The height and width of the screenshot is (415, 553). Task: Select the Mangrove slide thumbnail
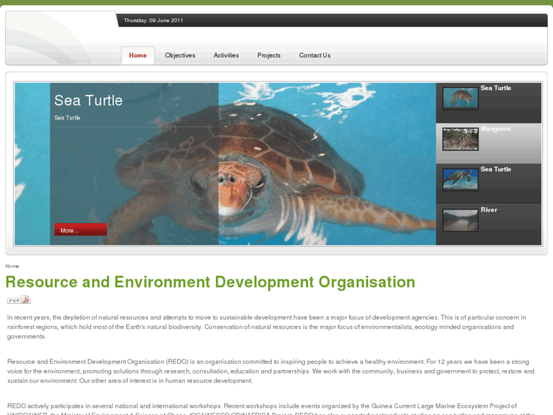pyautogui.click(x=460, y=139)
